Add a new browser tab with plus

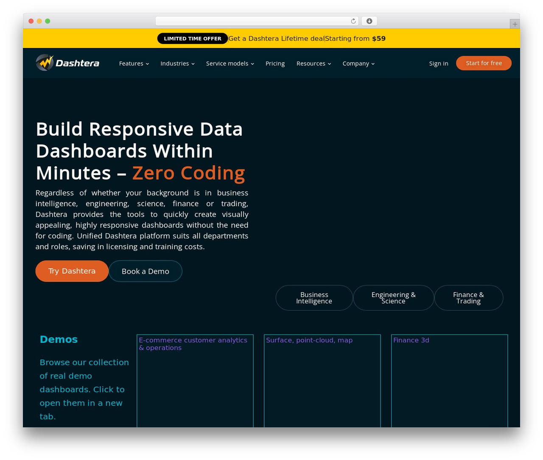coord(515,24)
